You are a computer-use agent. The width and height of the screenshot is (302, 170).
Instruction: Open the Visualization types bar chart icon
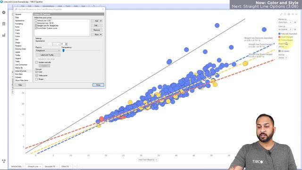click(x=4, y=35)
